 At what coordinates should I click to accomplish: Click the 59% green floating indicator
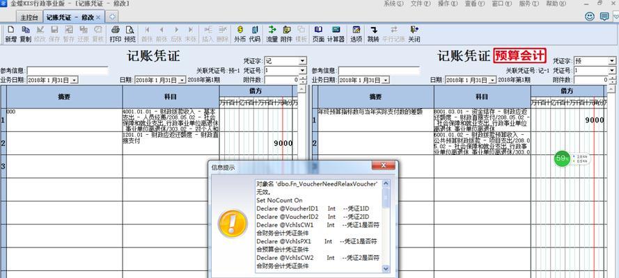click(x=562, y=158)
